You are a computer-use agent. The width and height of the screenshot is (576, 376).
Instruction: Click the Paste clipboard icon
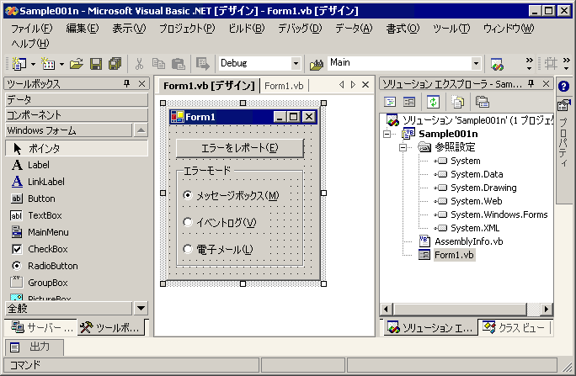coord(179,64)
